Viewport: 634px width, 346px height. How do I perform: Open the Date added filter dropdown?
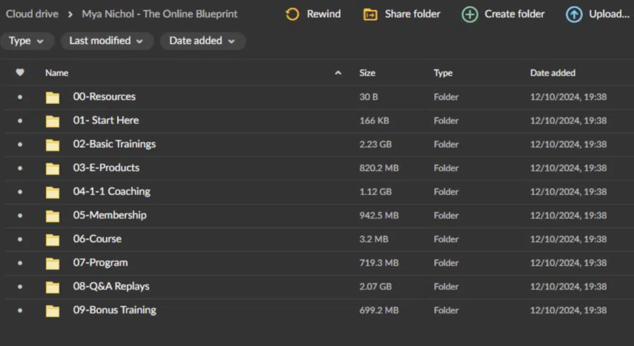coord(202,41)
